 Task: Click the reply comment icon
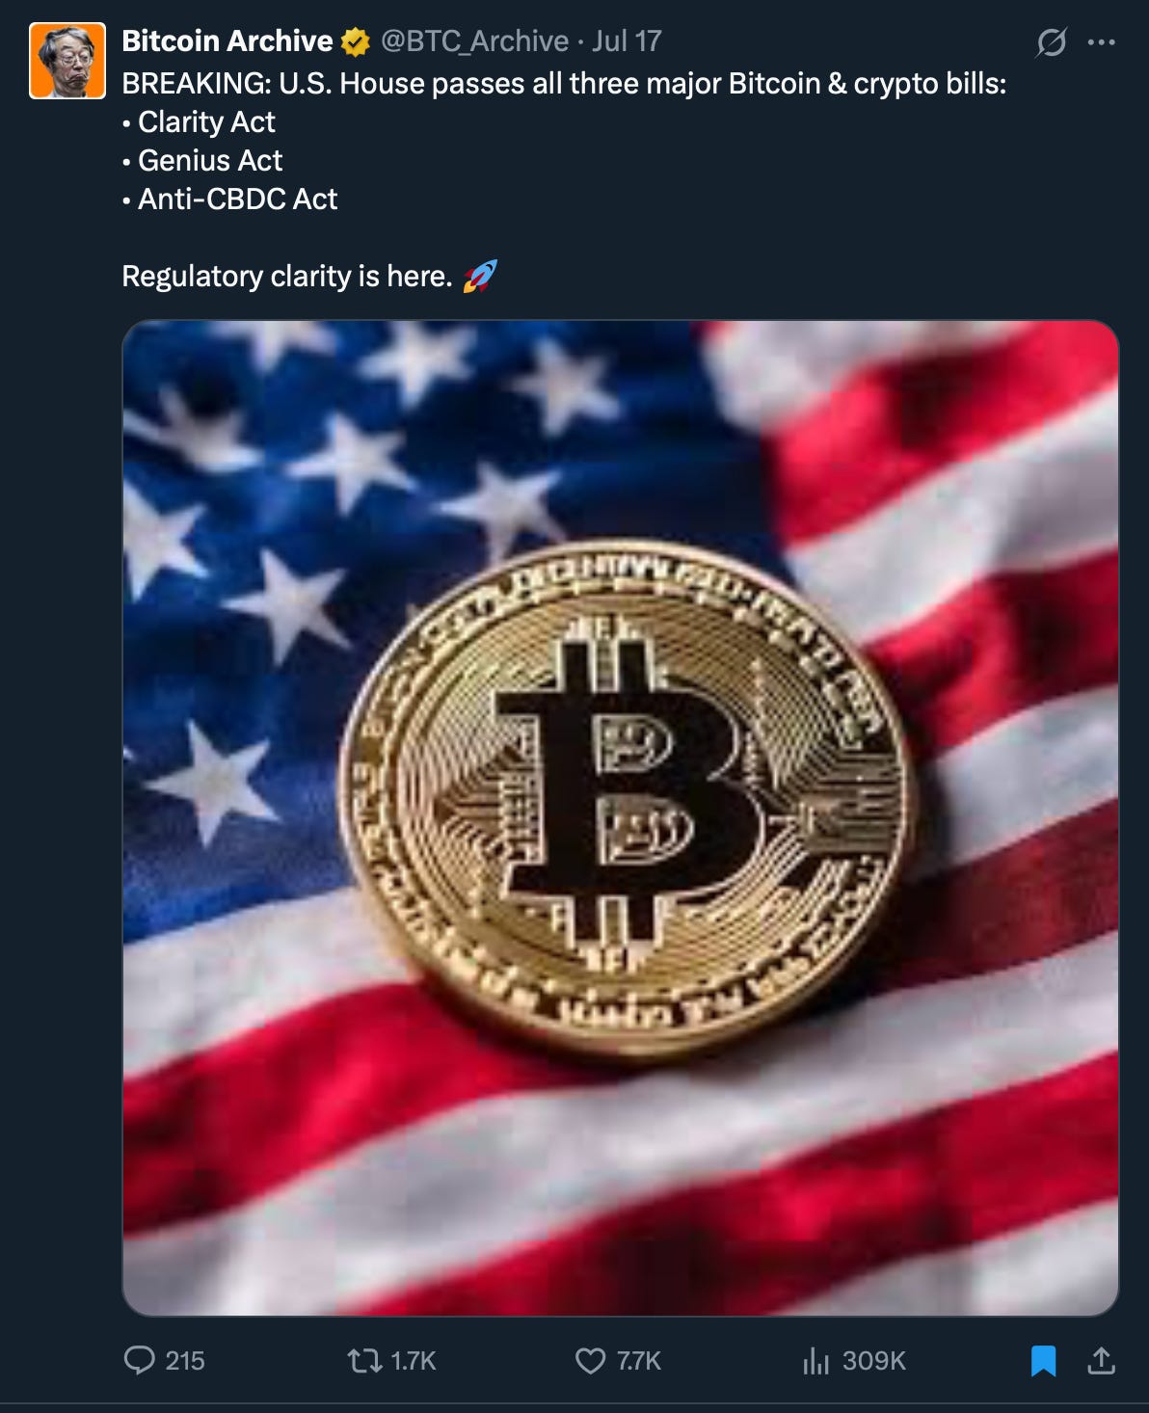tap(140, 1360)
